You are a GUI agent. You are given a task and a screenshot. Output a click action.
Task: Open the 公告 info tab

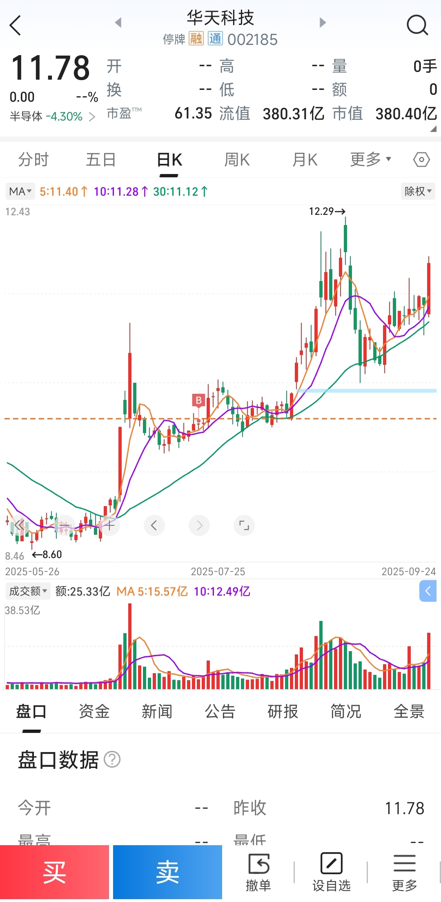[x=220, y=712]
